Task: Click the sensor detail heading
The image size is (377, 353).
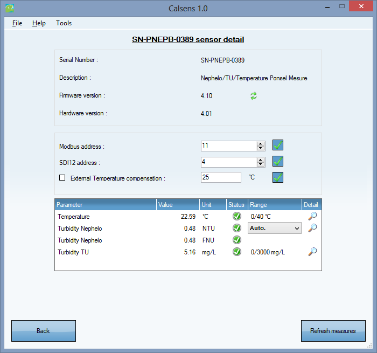Action: tap(188, 39)
